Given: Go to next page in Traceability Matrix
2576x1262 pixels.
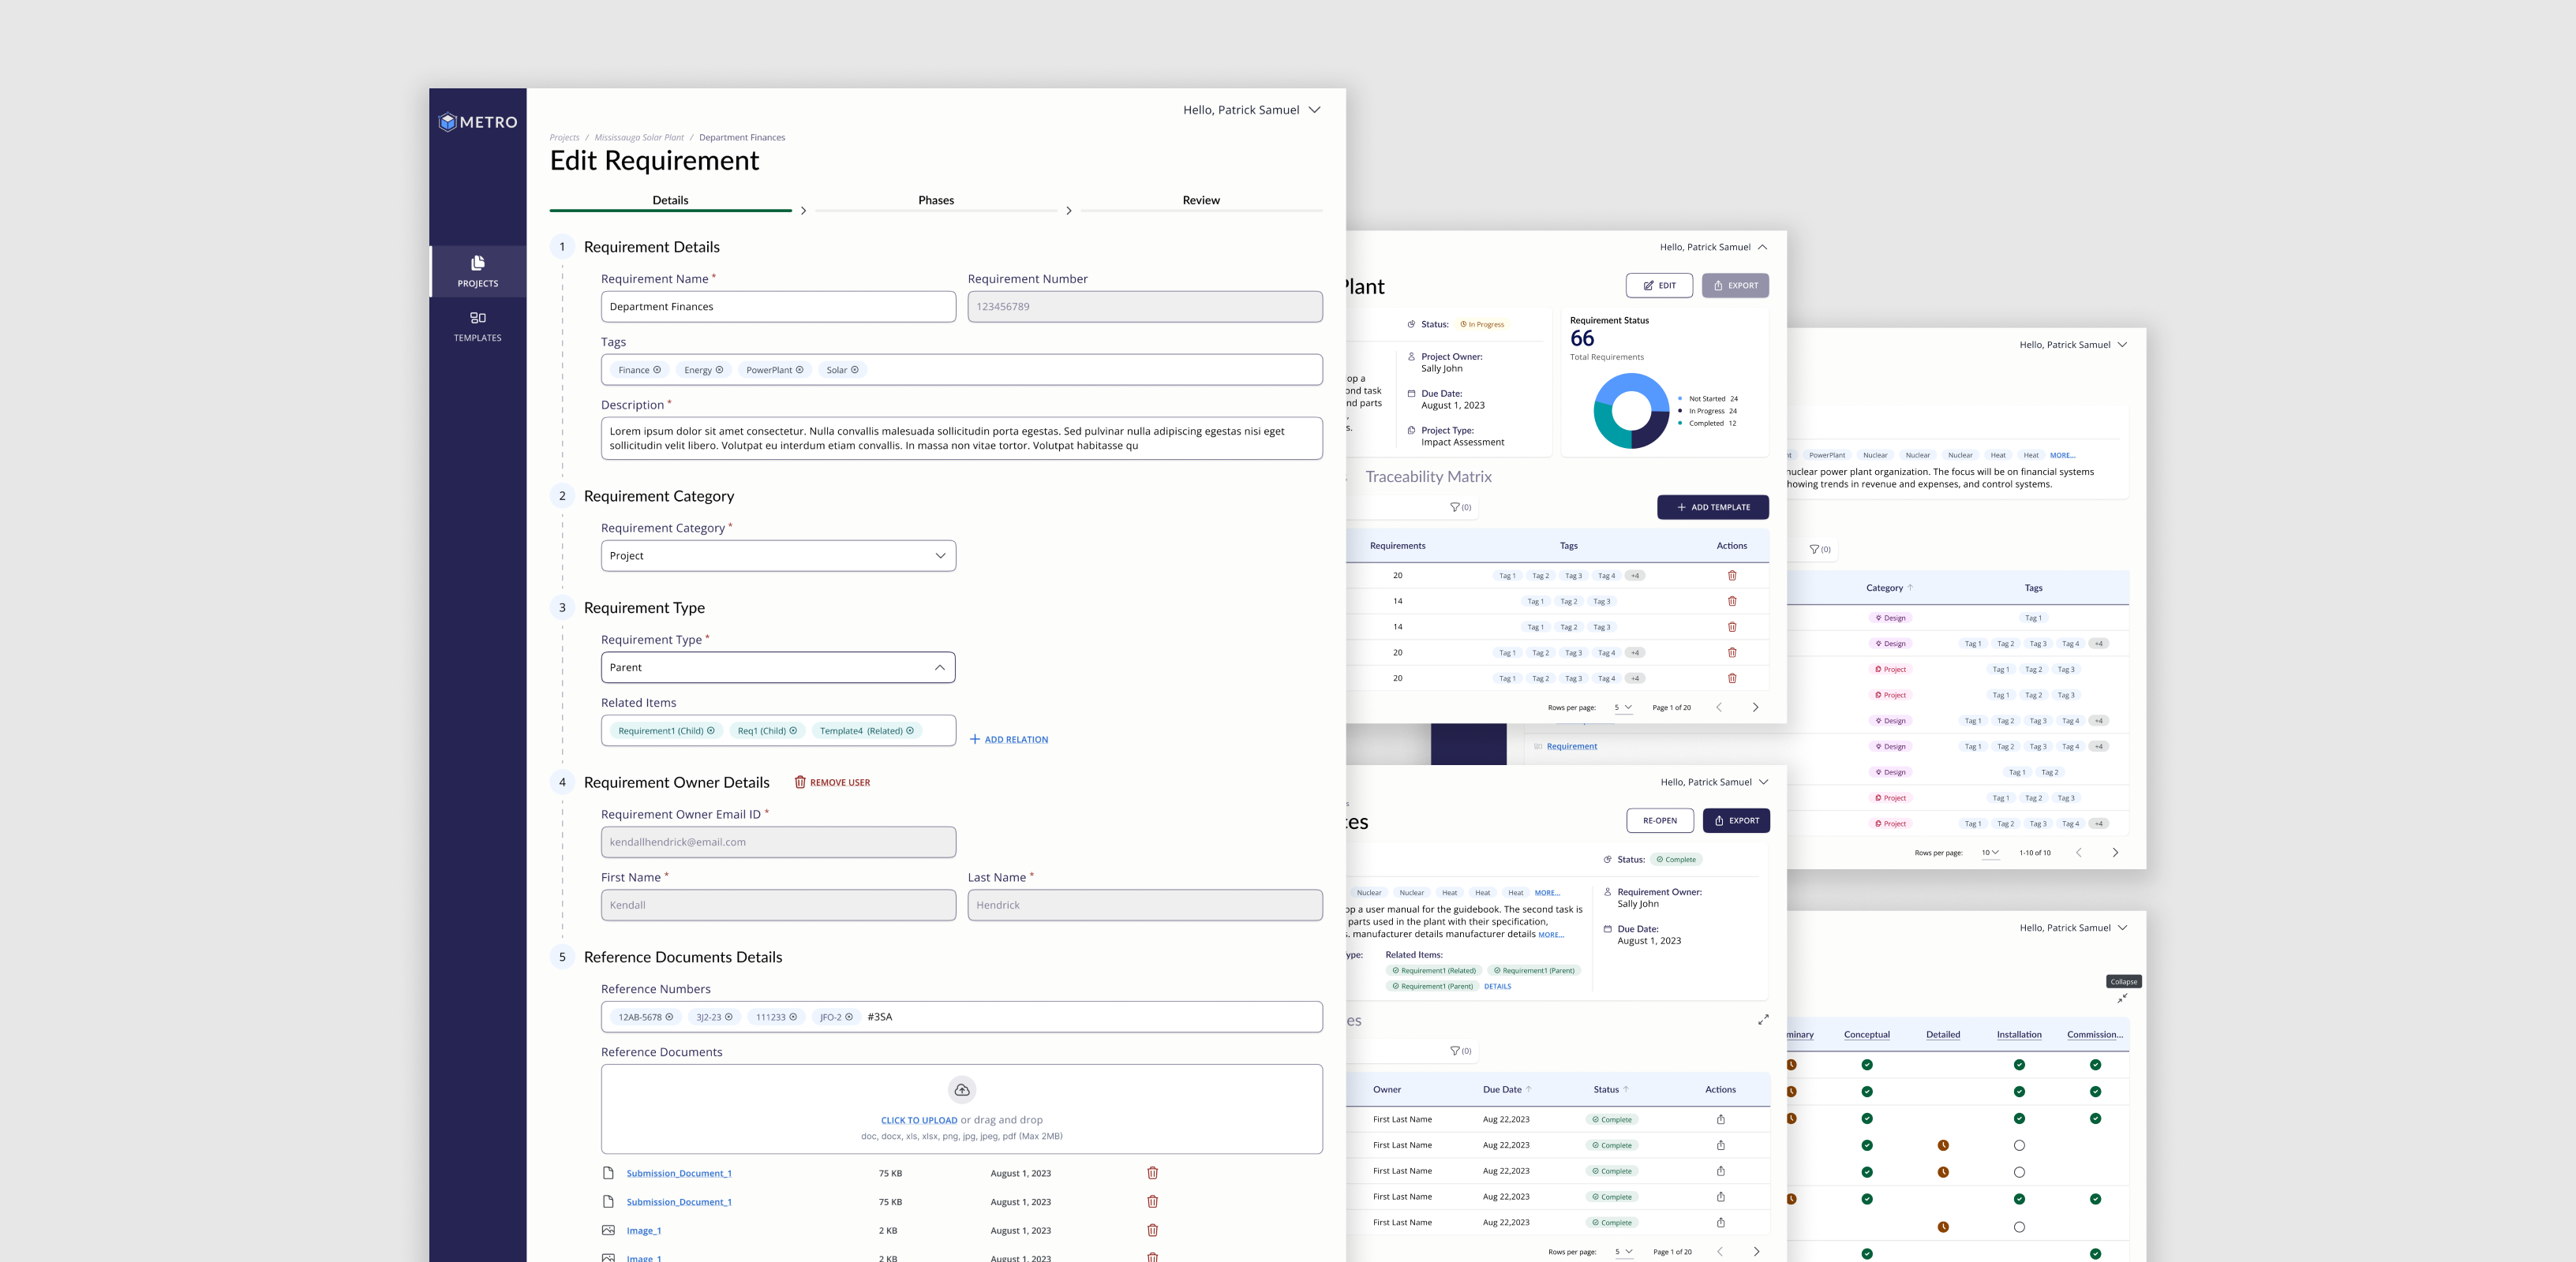Looking at the screenshot, I should pos(1755,708).
